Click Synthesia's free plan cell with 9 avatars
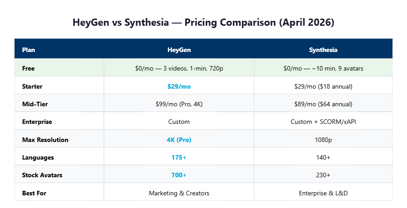This screenshot has width=407, height=208. pos(323,69)
